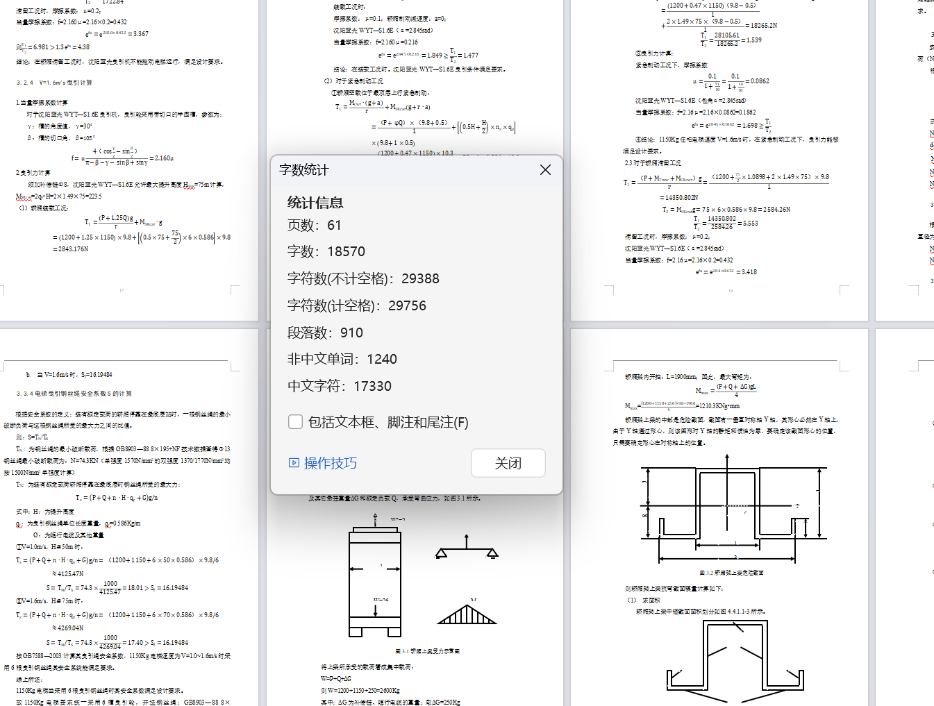Click the 统计信息 heading

pyautogui.click(x=315, y=203)
